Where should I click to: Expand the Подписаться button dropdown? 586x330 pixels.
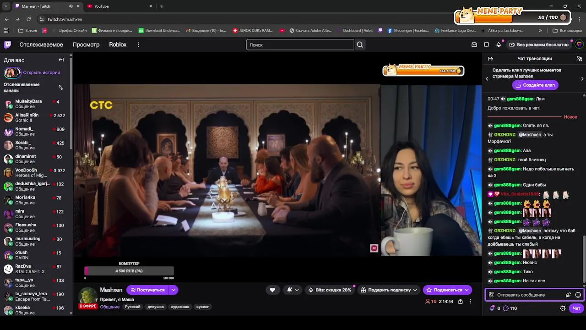point(467,290)
